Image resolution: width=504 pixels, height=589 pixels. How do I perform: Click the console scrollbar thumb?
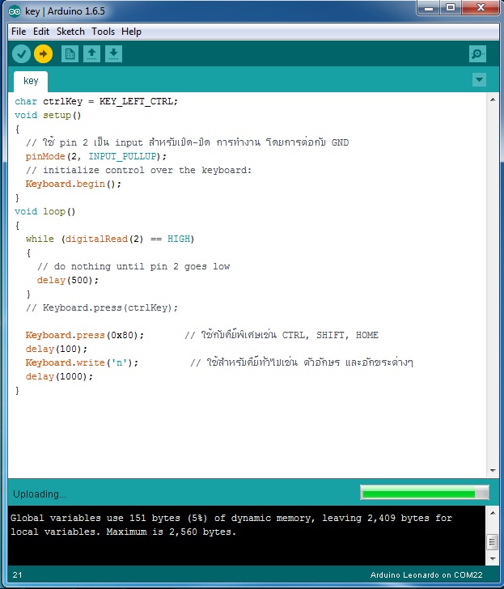[x=493, y=542]
